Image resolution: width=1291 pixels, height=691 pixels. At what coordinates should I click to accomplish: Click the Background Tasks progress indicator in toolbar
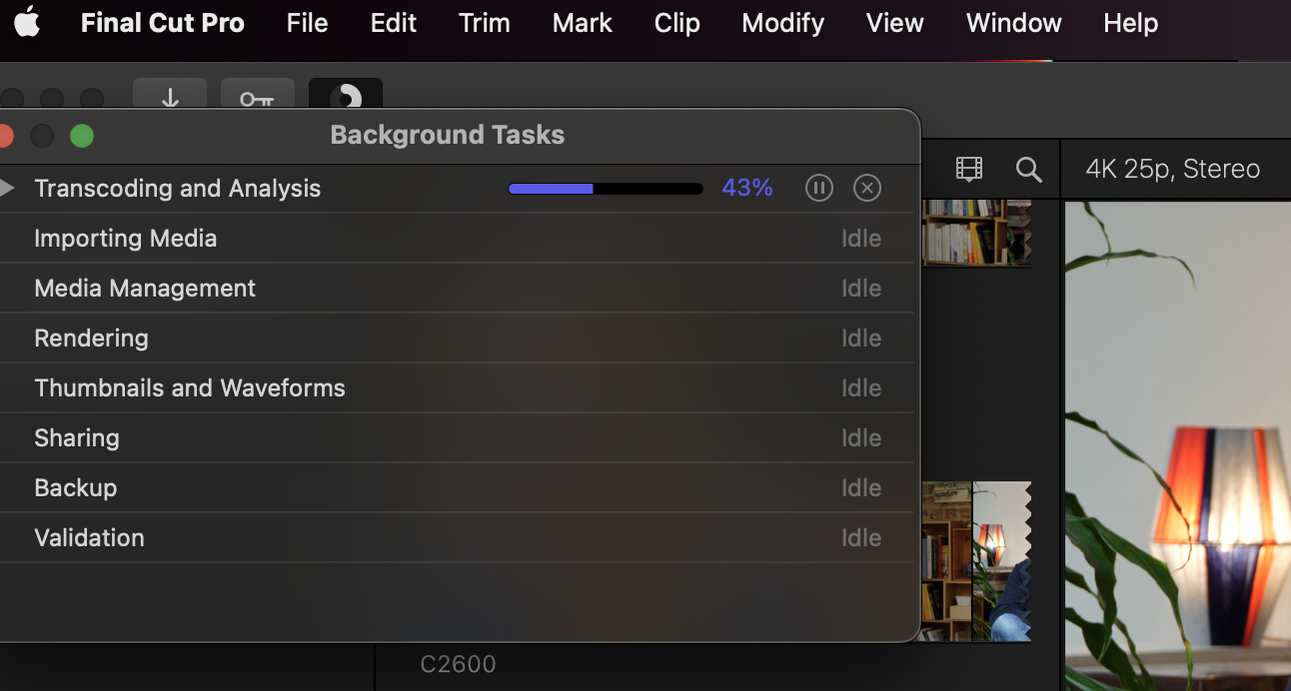[345, 97]
